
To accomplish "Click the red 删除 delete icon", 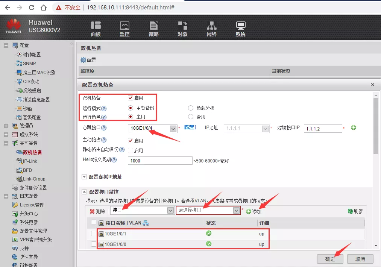I will click(x=92, y=211).
